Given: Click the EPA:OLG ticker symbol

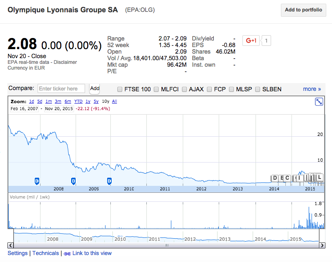Looking at the screenshot, I should (x=140, y=10).
